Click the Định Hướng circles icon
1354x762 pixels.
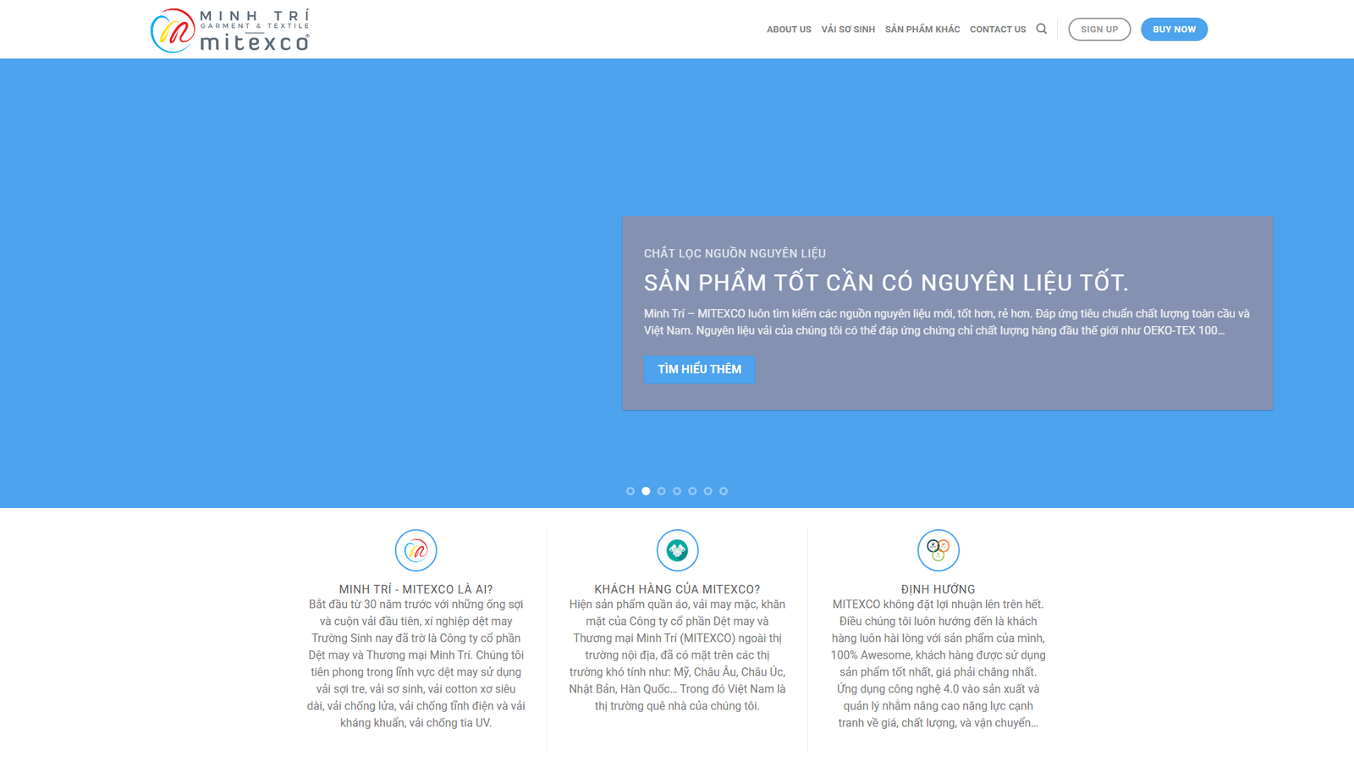click(x=938, y=550)
